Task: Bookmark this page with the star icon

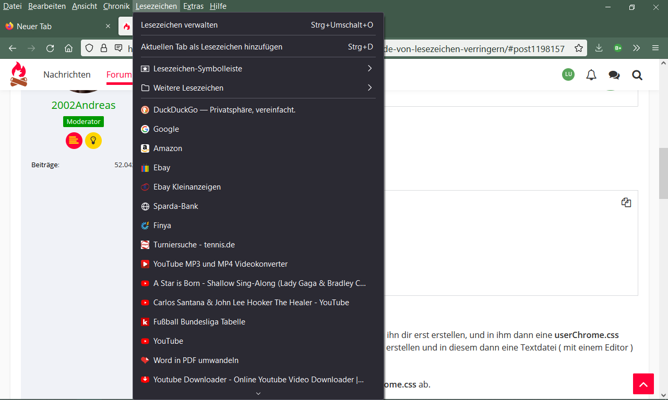Action: coord(578,48)
